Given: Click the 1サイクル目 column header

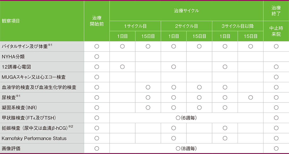Looking at the screenshot, I should point(135,26).
